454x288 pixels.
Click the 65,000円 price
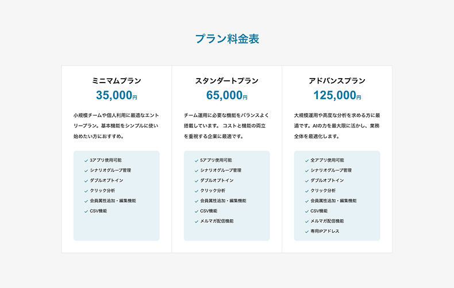point(227,96)
